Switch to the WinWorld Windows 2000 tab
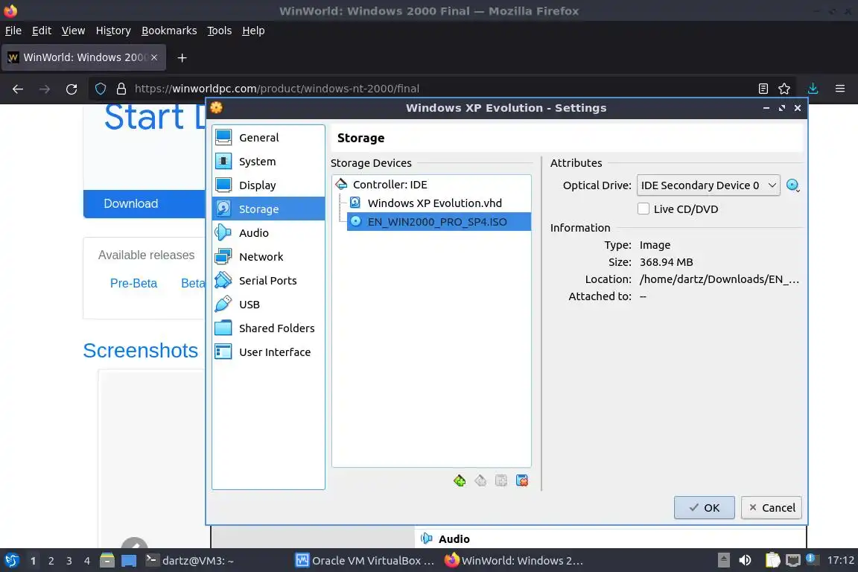Image resolution: width=858 pixels, height=572 pixels. 83,57
